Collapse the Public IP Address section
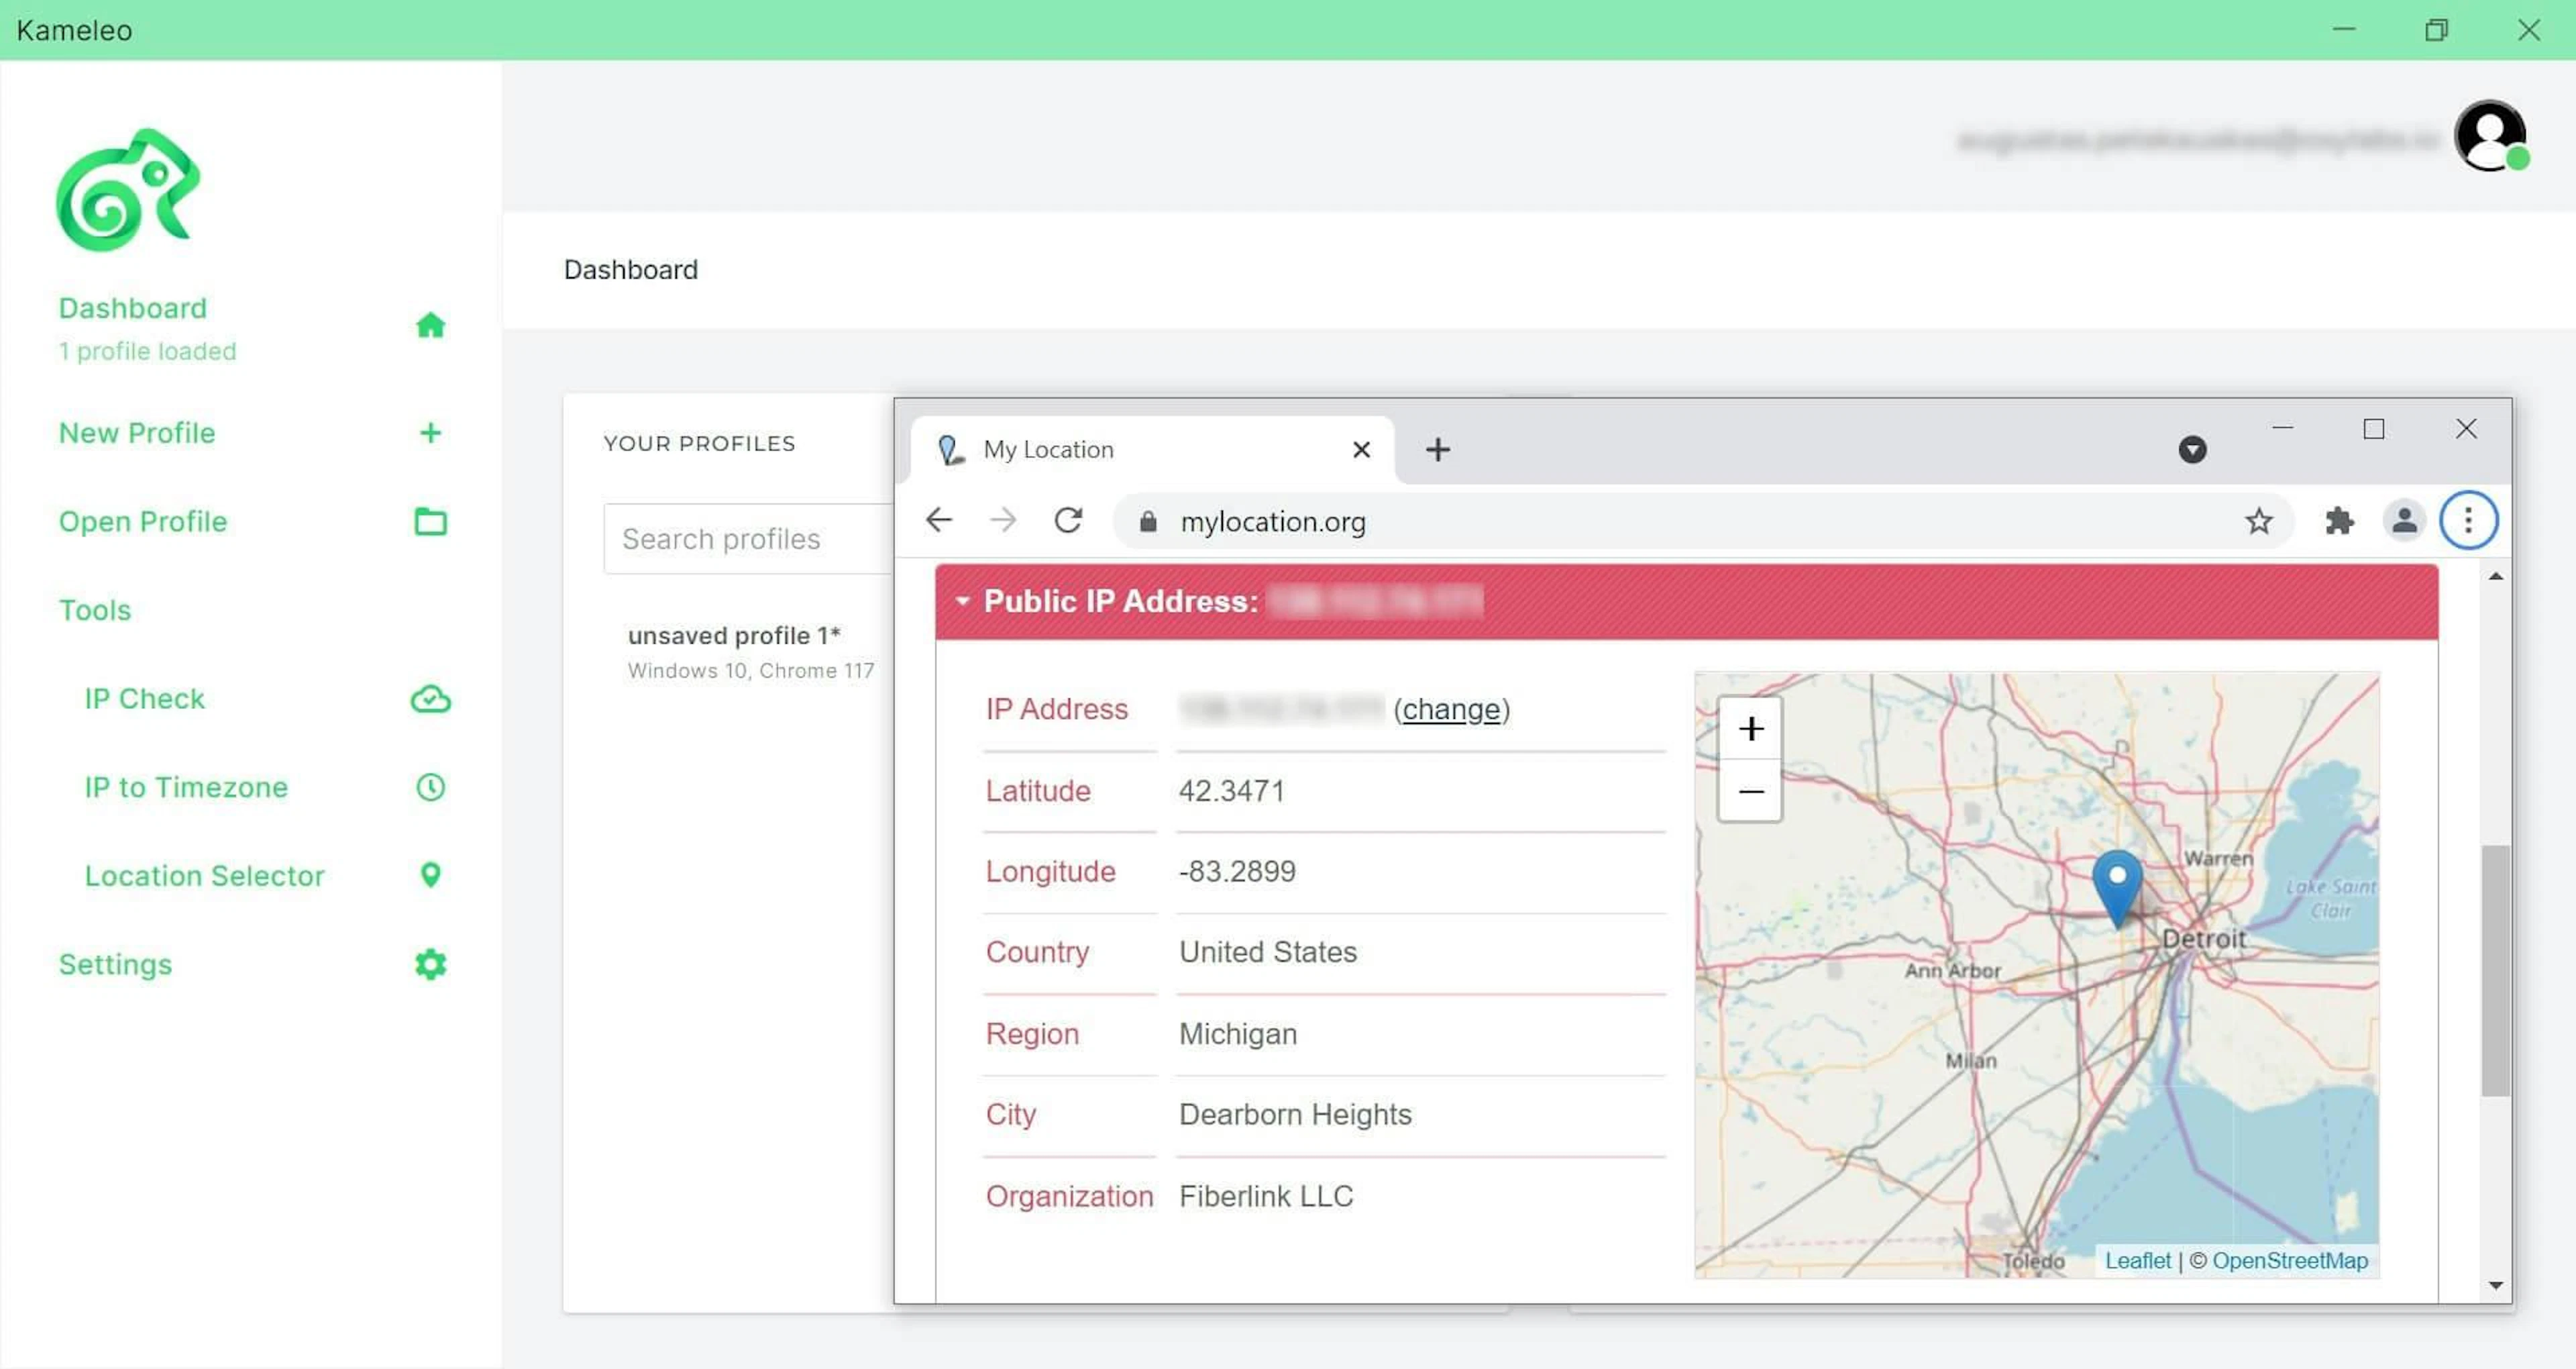The width and height of the screenshot is (2576, 1369). pyautogui.click(x=962, y=601)
